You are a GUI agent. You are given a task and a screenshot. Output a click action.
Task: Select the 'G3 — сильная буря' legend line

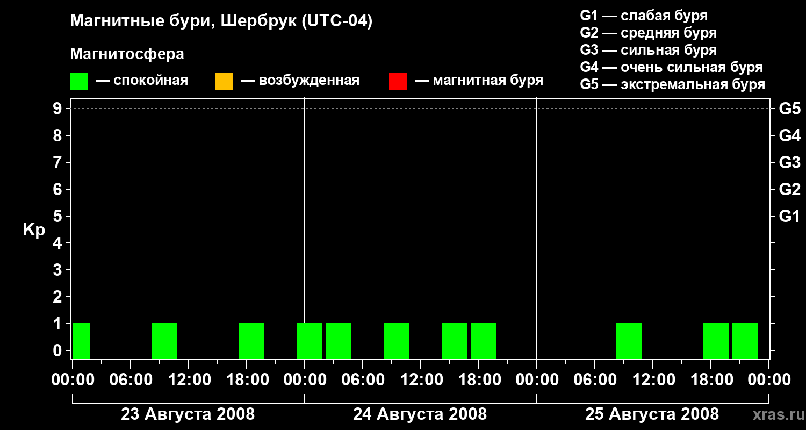pyautogui.click(x=648, y=50)
